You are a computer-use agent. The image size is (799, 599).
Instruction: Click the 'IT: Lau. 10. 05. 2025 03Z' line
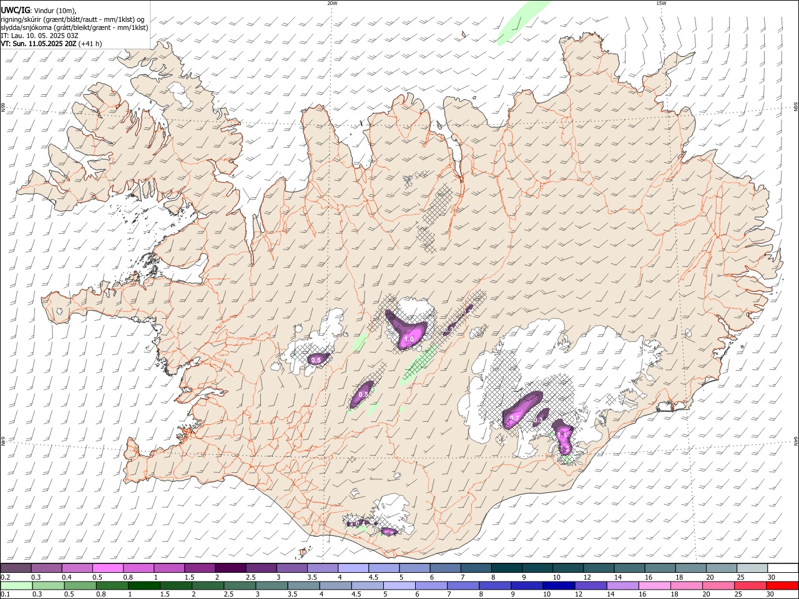tap(39, 36)
